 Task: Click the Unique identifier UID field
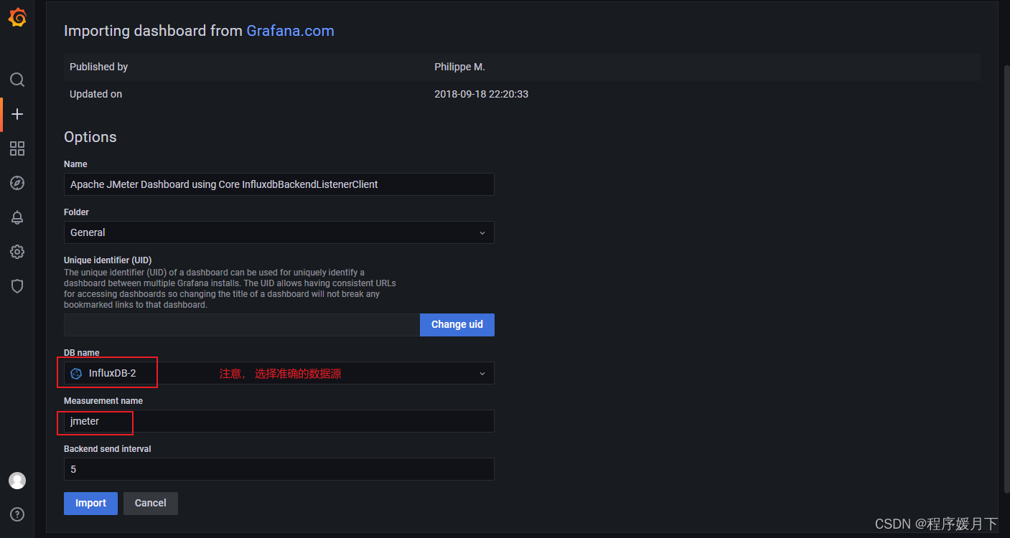[x=242, y=325]
